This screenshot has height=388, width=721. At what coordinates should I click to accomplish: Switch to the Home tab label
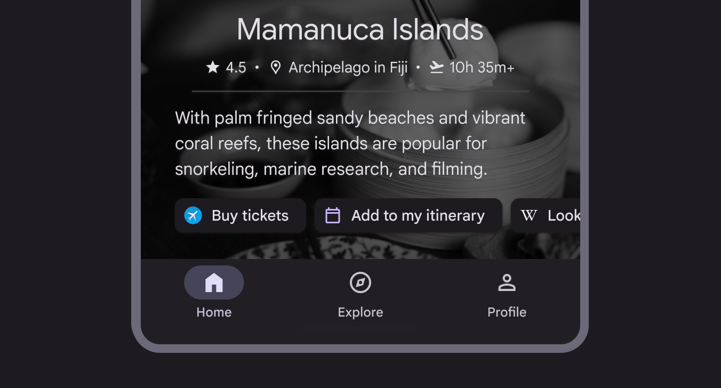(x=214, y=312)
